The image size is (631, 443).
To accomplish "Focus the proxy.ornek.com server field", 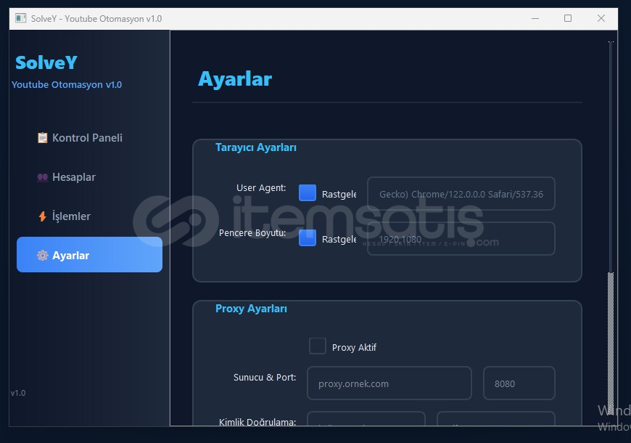I will [389, 383].
